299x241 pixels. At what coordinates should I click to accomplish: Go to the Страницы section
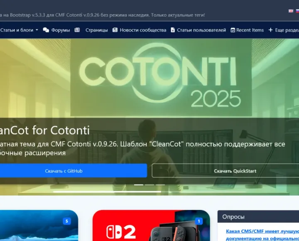pos(96,30)
